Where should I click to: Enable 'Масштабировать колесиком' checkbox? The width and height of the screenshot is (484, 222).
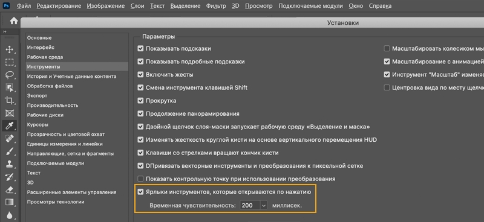tap(387, 49)
